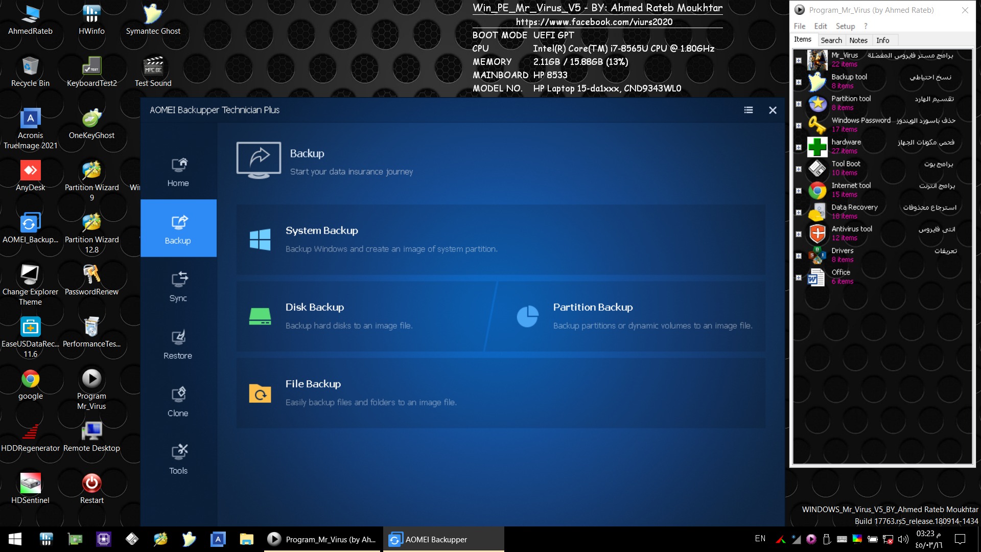Expand the Data Recovery category
The image size is (981, 552).
coord(799,212)
